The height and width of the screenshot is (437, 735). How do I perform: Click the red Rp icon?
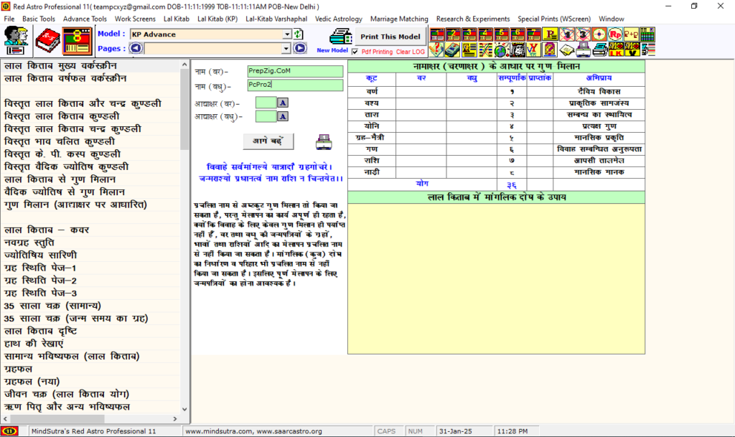(615, 34)
